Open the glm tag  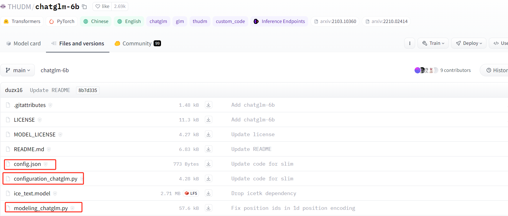click(x=180, y=21)
